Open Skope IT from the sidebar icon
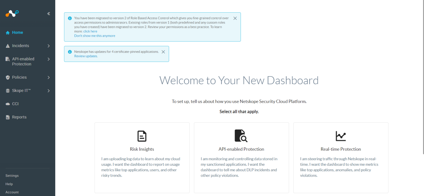This screenshot has height=196, width=424. point(7,91)
